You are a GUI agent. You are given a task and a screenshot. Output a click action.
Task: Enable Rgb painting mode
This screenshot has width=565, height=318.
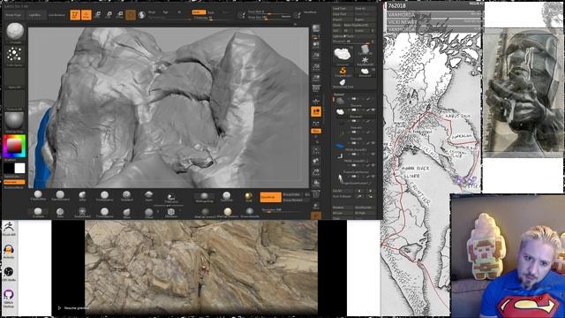click(165, 11)
